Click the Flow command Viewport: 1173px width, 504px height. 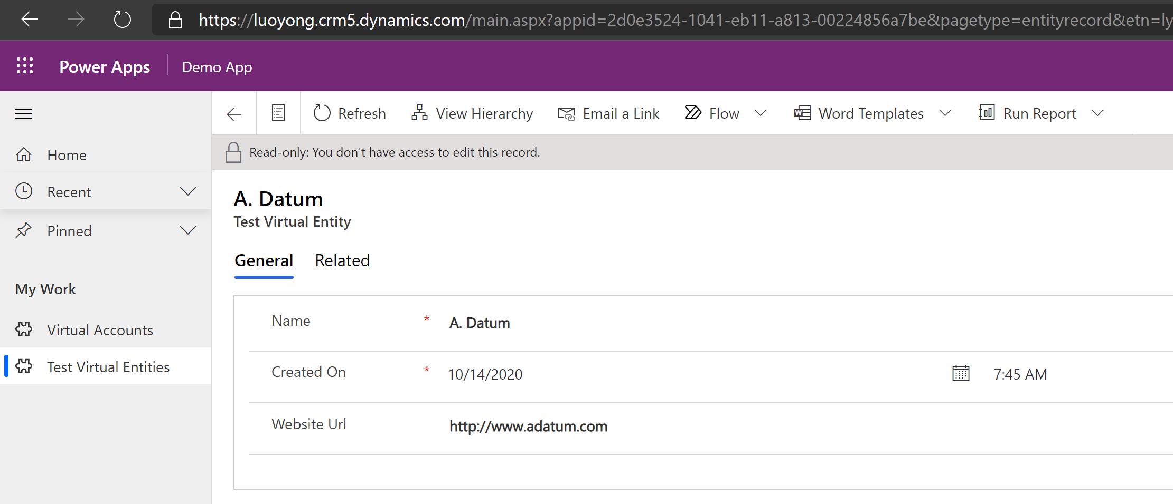(712, 113)
